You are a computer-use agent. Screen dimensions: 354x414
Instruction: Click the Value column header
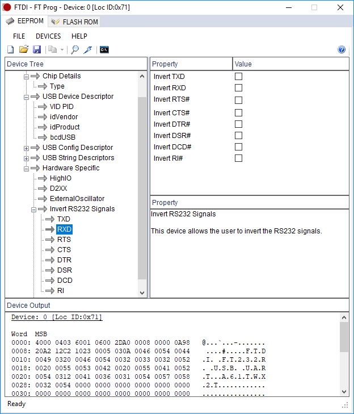291,64
